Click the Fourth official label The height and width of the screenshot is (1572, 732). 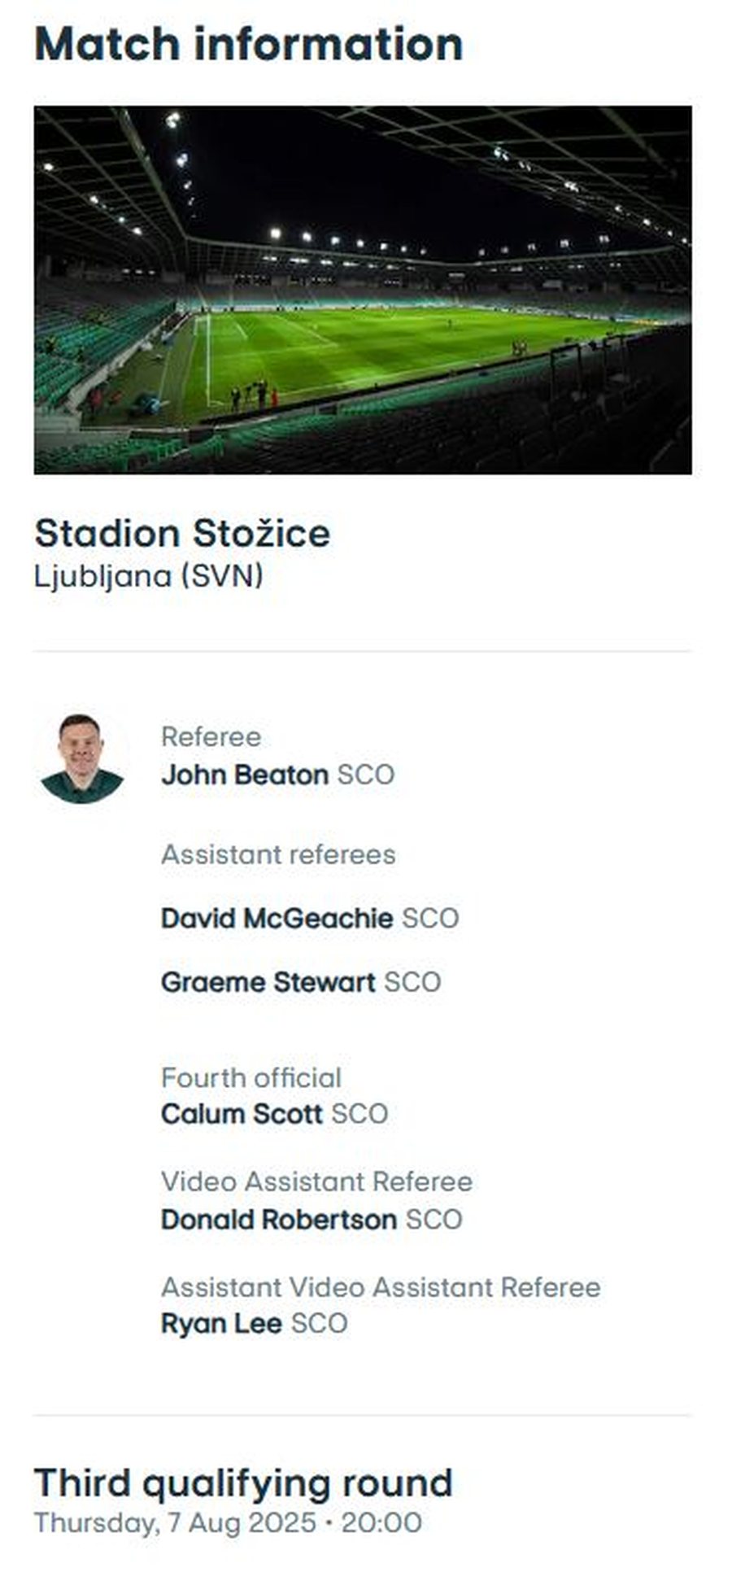tap(251, 1078)
